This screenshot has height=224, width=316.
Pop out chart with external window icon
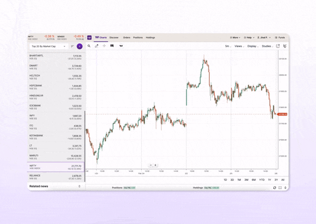(278, 46)
